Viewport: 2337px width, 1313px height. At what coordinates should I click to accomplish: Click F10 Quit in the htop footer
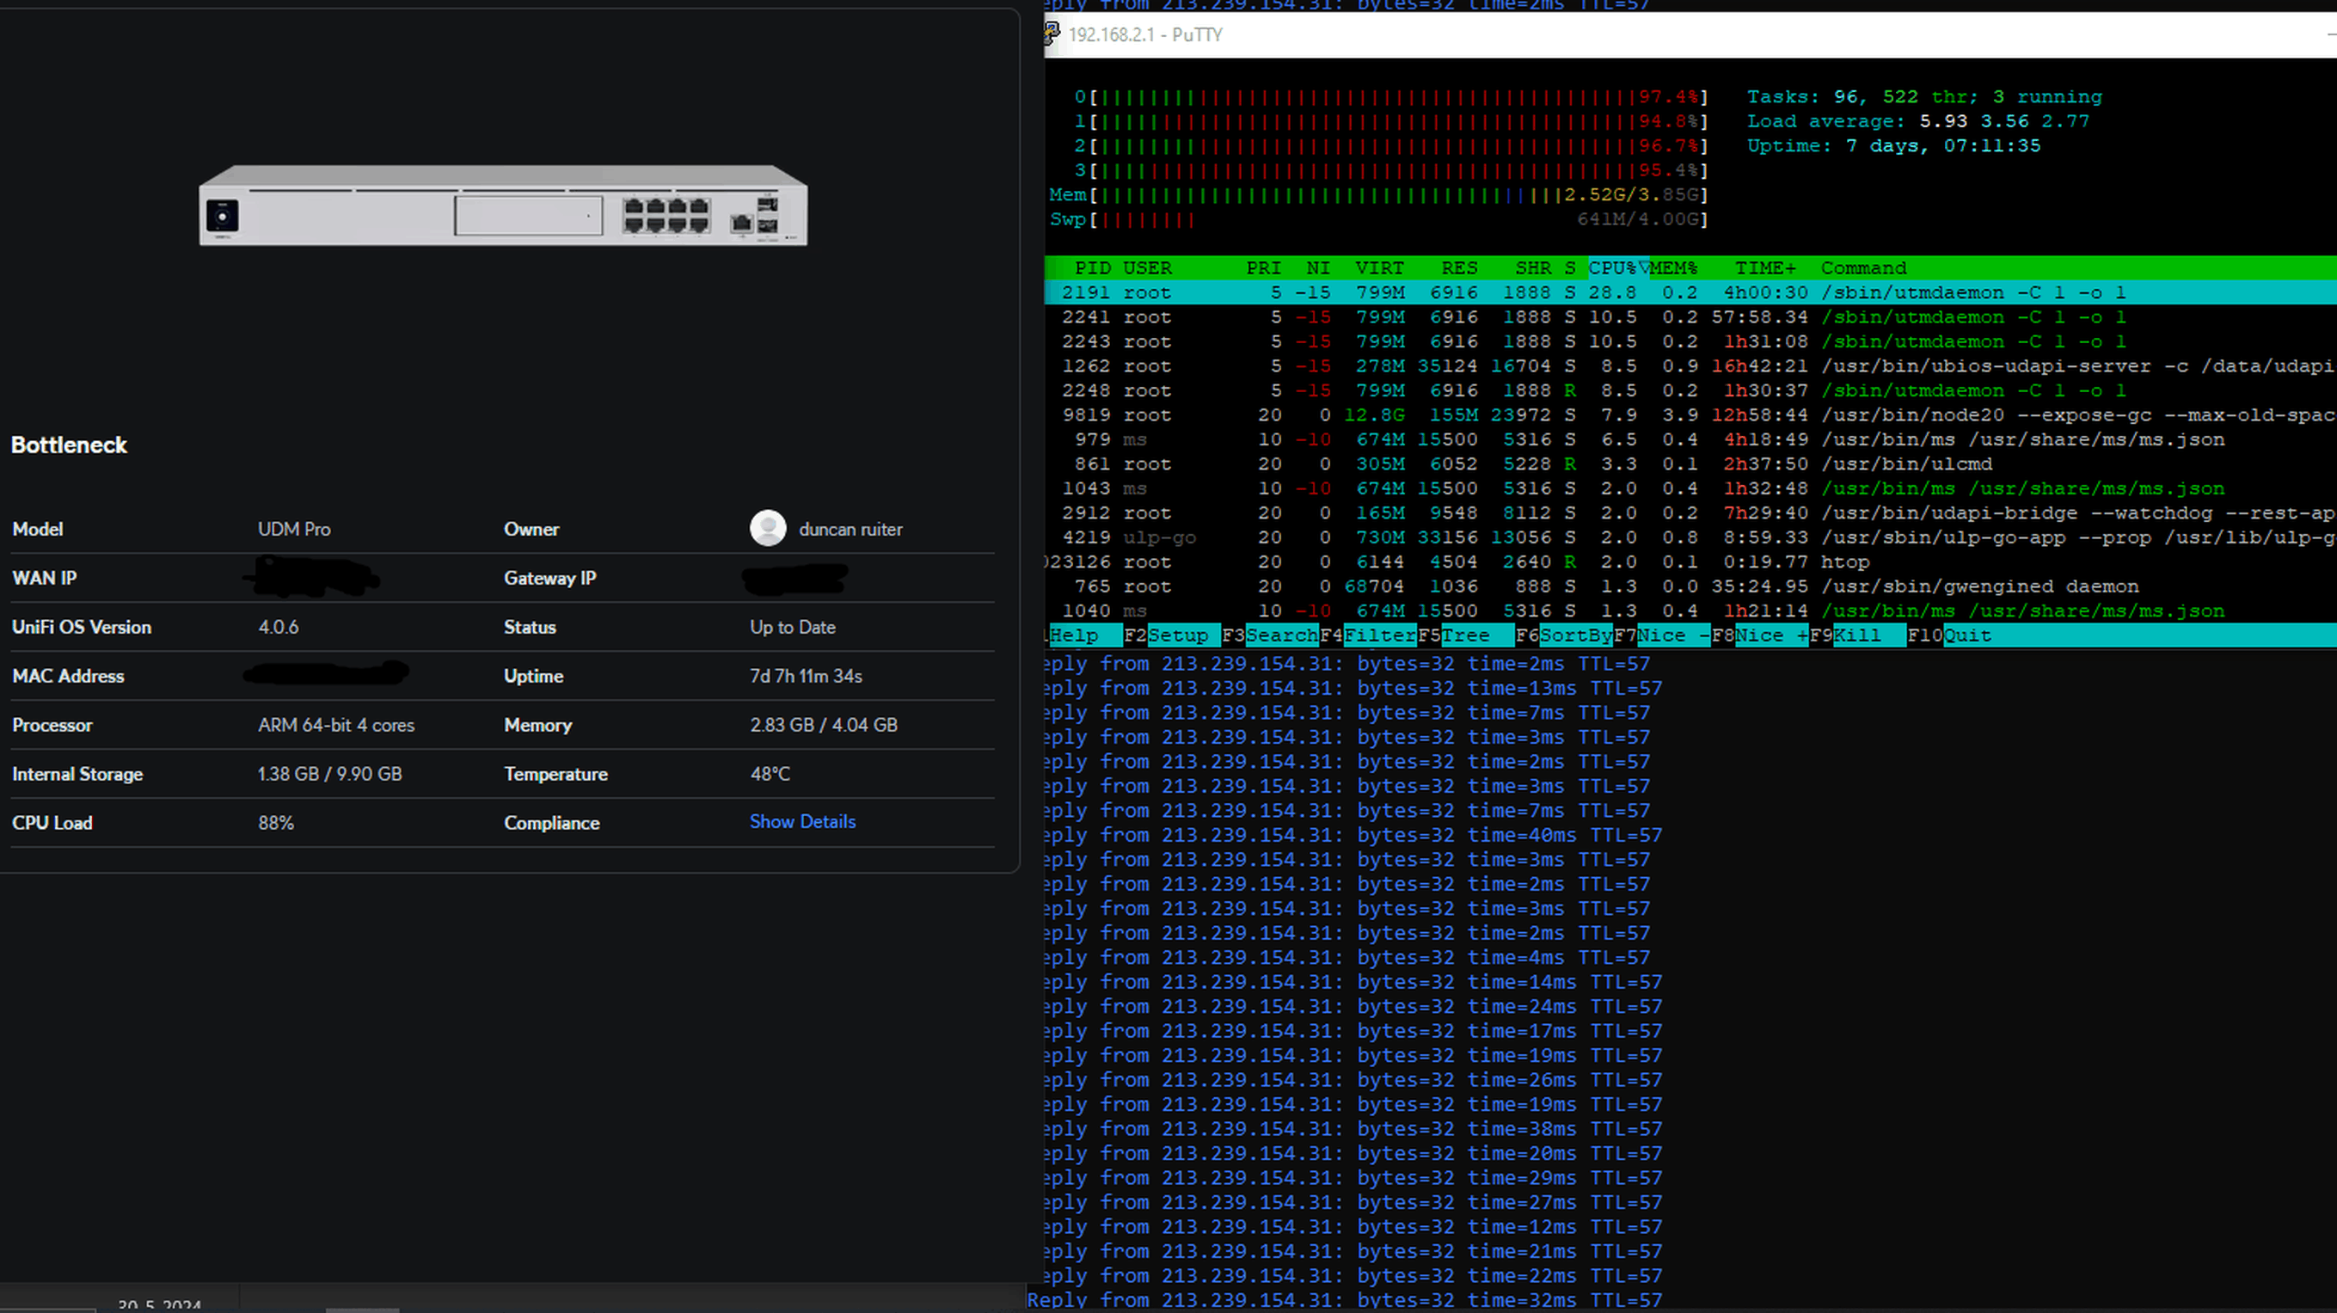[1951, 635]
